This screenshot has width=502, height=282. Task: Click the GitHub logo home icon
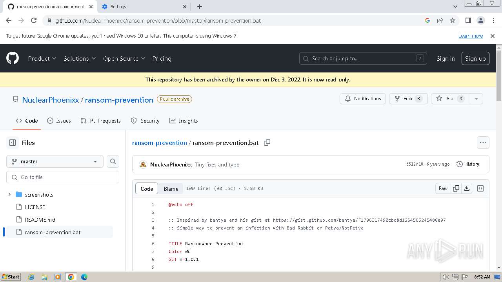click(13, 58)
